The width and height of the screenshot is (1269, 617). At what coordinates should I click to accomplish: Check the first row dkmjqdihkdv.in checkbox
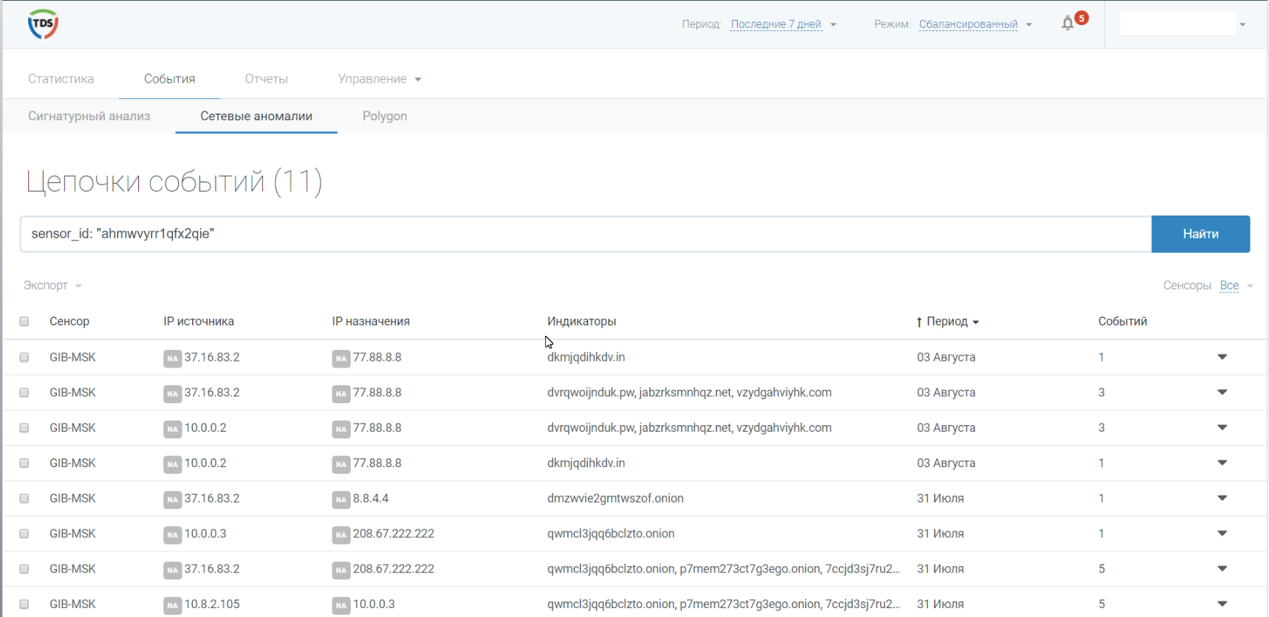click(24, 357)
